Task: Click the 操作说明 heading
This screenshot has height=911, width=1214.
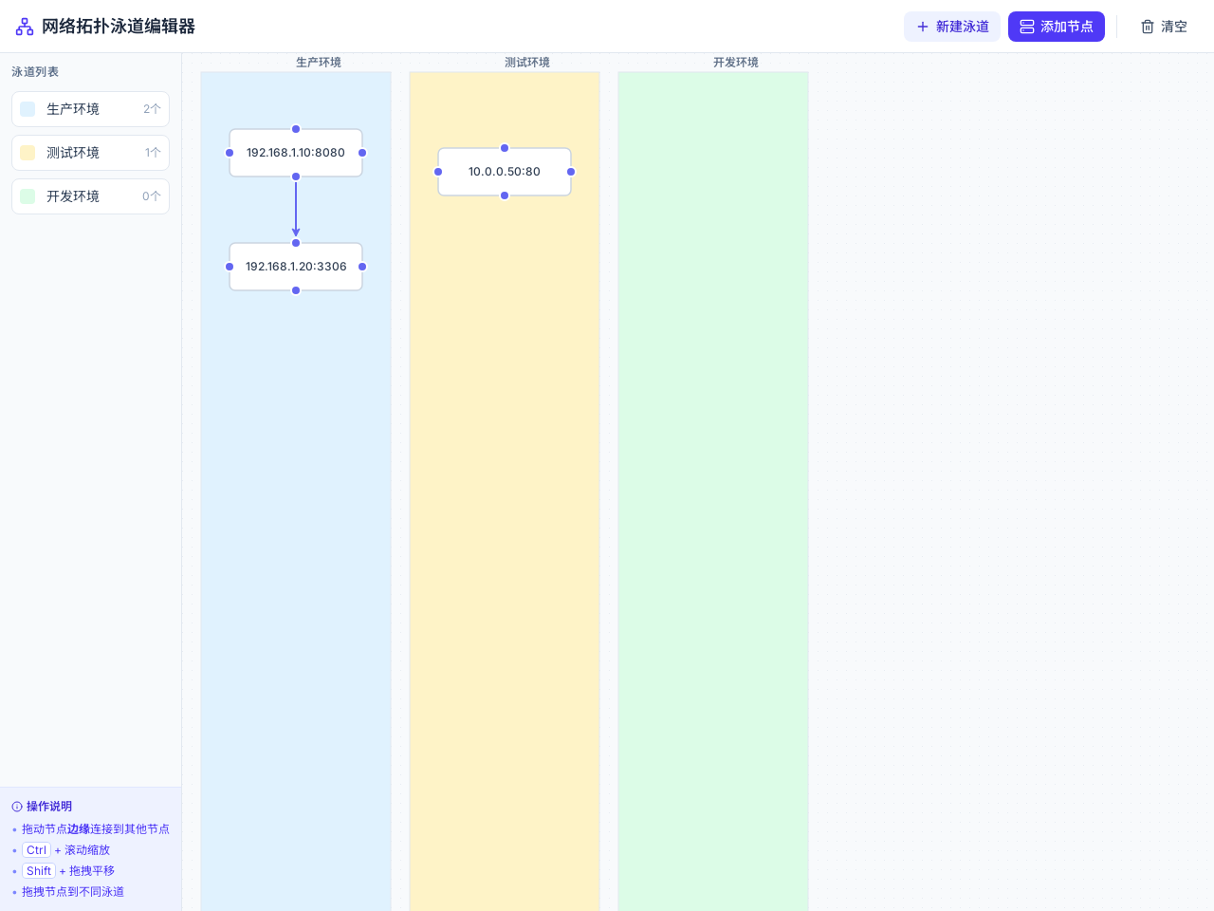Action: pos(49,807)
